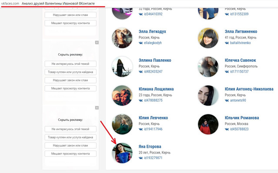The height and width of the screenshot is (173, 278).
Task: Close the lower ad block
Action: point(97,108)
